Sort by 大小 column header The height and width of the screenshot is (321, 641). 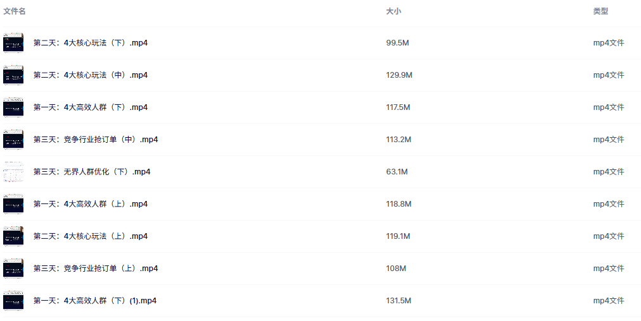point(393,11)
